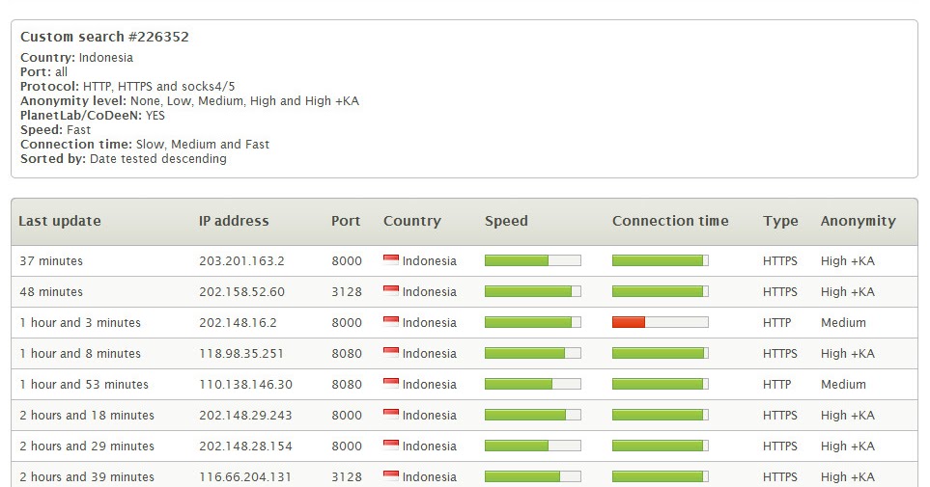Screen dimensions: 930x487
Task: Click '2 hours and 29 minutes' cell
Action: point(87,446)
